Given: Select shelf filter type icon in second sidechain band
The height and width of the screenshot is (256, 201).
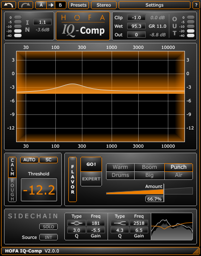Looking at the screenshot, I should click(120, 223).
